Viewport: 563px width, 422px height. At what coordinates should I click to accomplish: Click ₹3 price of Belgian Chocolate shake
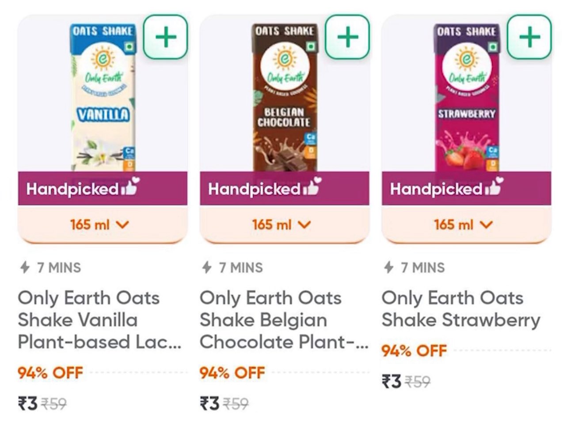[209, 403]
